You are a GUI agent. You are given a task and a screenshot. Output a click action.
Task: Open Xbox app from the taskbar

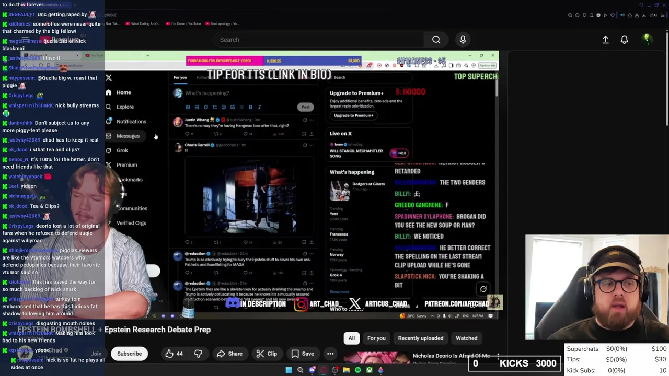tap(369, 370)
